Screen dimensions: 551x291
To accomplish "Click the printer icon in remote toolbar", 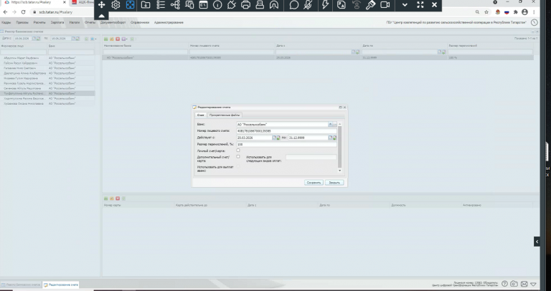I will tap(245, 5).
